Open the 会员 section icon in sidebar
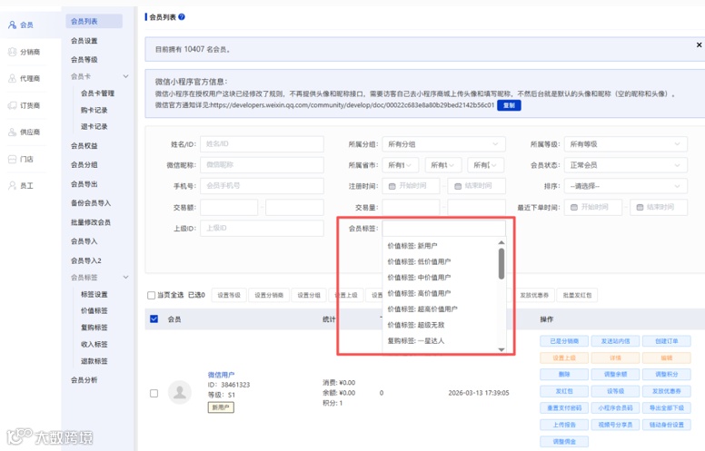This screenshot has width=705, height=451. (12, 25)
